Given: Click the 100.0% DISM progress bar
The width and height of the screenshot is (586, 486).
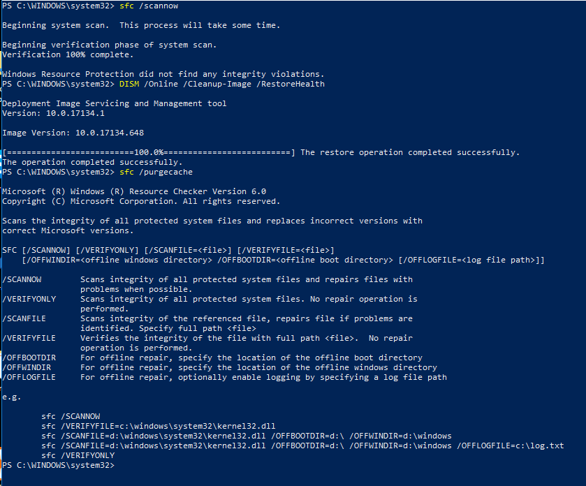Looking at the screenshot, I should coord(148,152).
